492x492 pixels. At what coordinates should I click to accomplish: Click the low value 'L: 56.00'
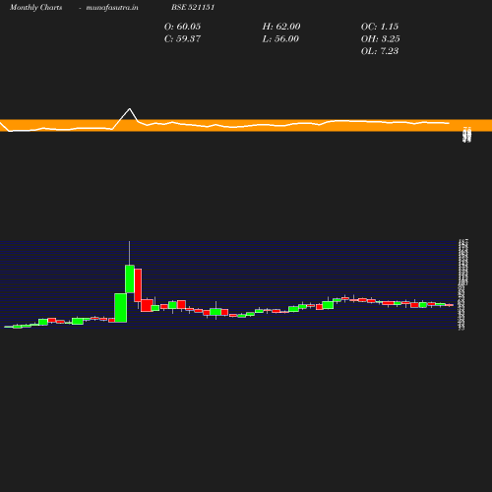pos(280,38)
